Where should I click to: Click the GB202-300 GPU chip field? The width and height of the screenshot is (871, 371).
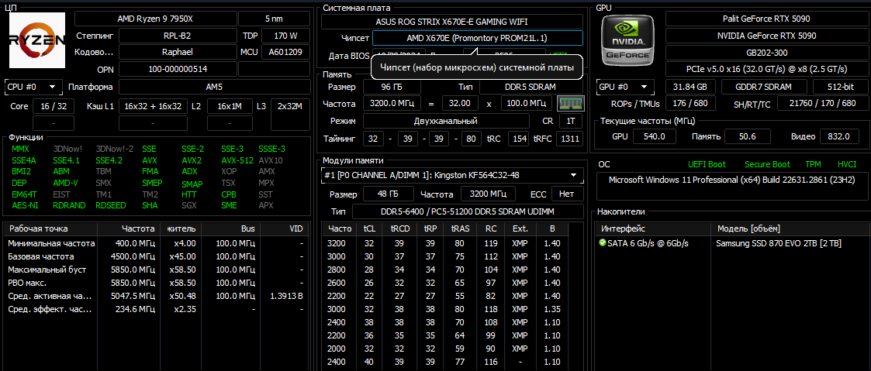(x=766, y=53)
